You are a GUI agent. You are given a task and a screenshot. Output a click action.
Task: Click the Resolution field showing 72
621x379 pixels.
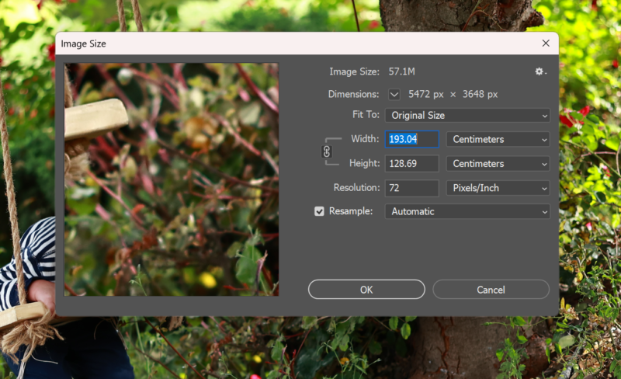pyautogui.click(x=411, y=187)
